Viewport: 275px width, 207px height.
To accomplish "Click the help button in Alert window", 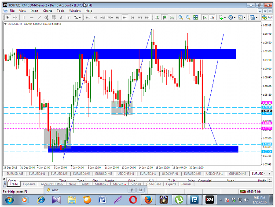I will pyautogui.click(x=132, y=190).
